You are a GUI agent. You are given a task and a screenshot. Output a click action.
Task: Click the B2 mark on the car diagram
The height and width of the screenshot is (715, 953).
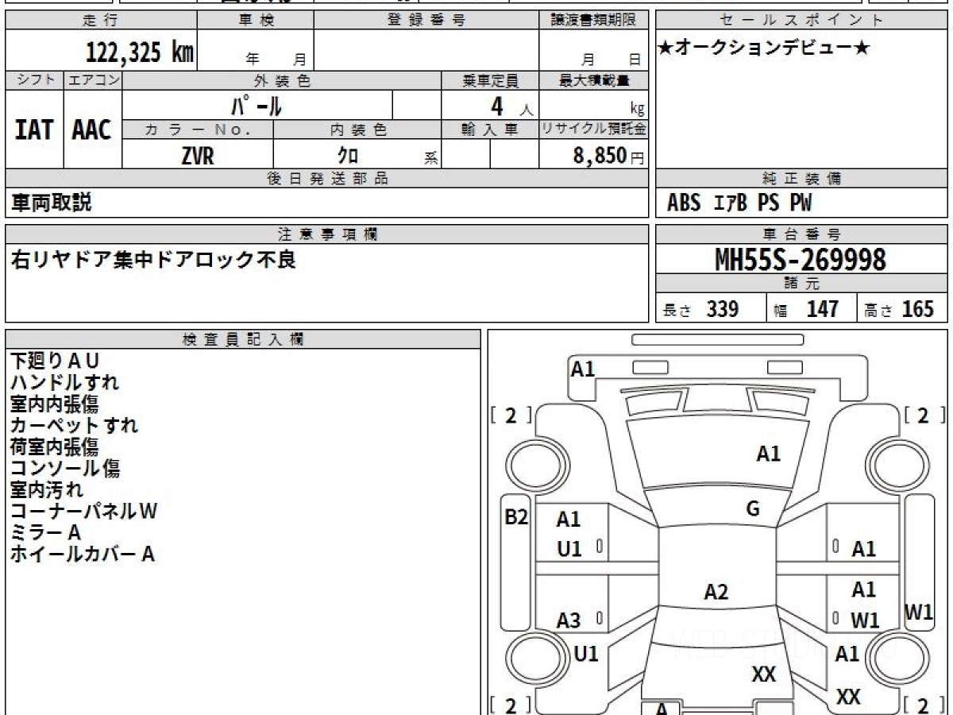coord(516,518)
